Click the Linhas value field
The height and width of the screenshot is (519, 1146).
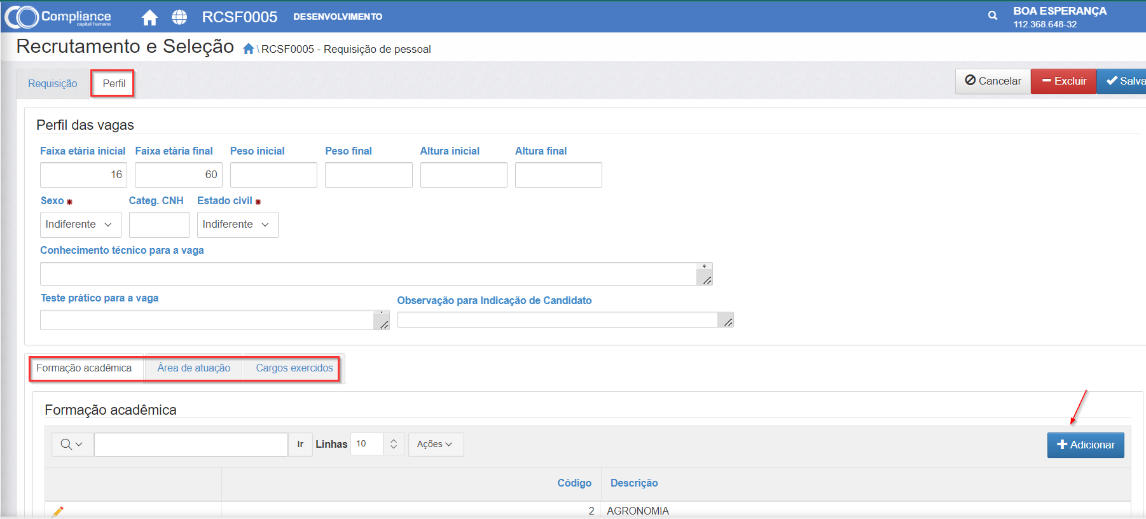click(x=367, y=444)
